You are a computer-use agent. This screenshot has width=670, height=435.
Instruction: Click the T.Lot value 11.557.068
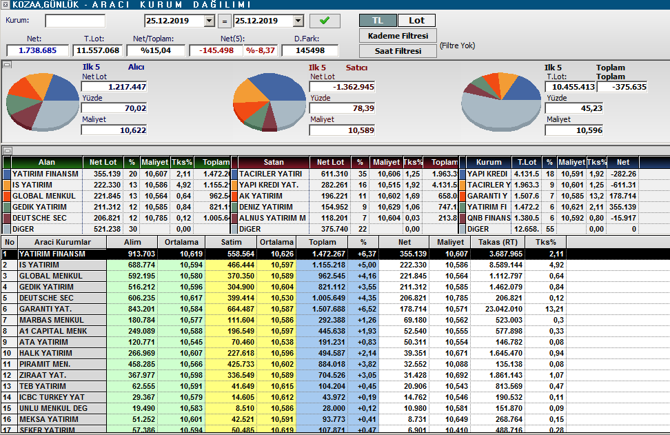pos(98,50)
